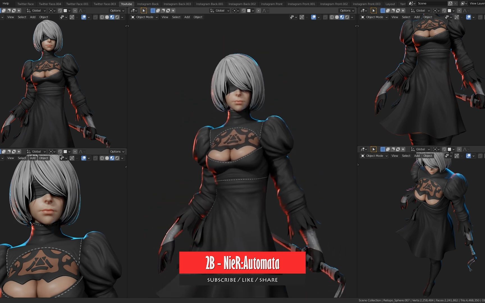Switch viewport shading to Material Preview sphere
The width and height of the screenshot is (485, 303).
342,17
